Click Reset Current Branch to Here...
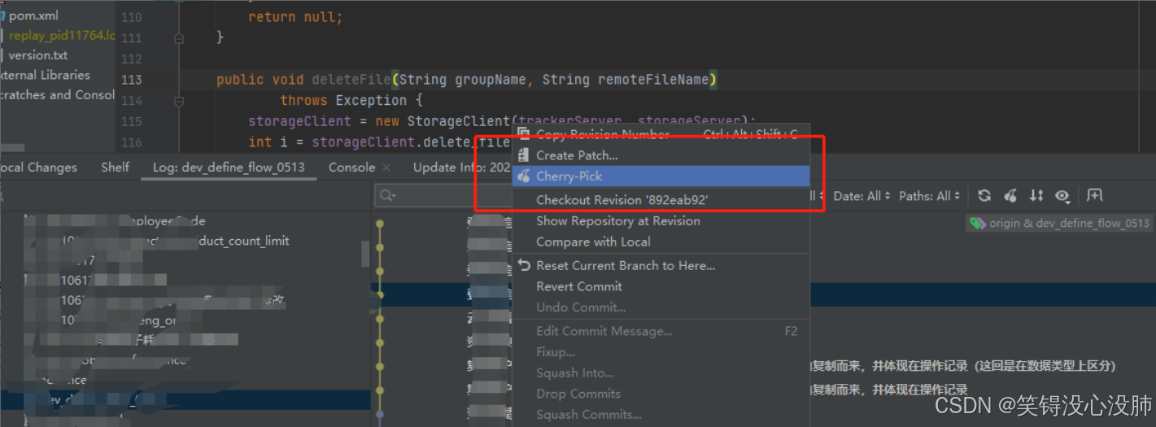Viewport: 1156px width, 427px height. [626, 265]
